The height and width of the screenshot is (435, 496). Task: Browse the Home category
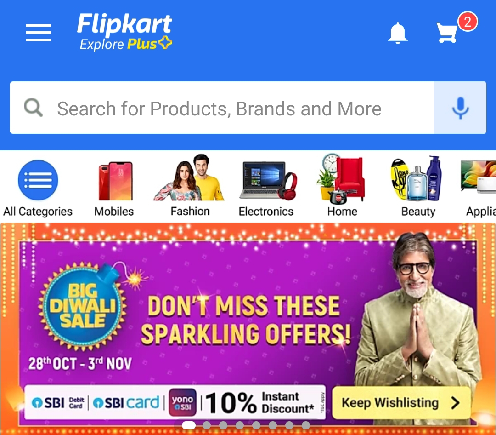pos(342,186)
